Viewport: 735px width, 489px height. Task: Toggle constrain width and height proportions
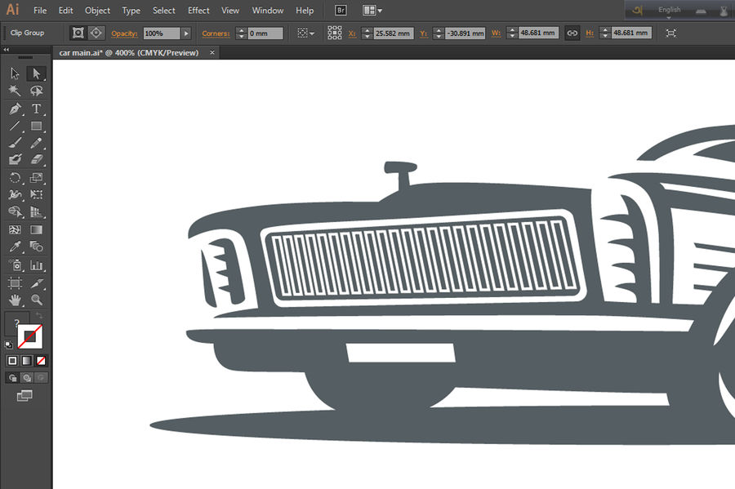572,33
